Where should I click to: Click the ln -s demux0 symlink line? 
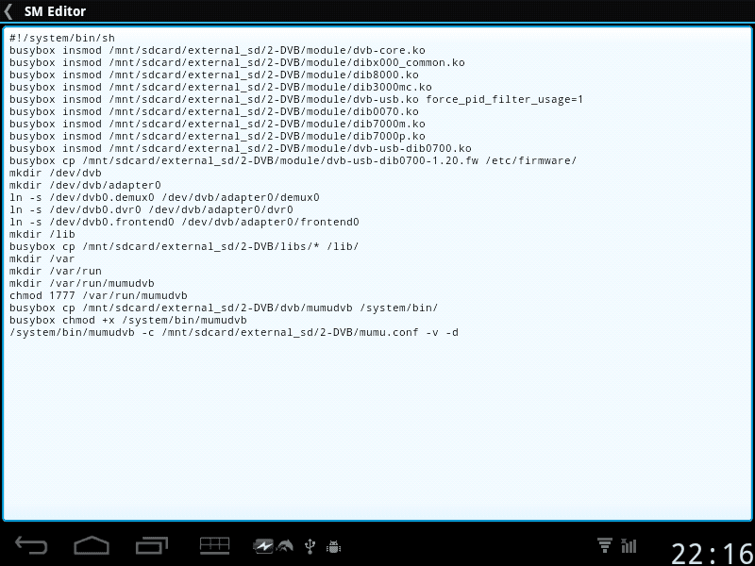[x=164, y=197]
